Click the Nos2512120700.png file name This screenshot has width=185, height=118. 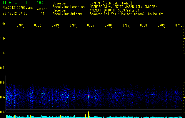pyautogui.click(x=18, y=8)
